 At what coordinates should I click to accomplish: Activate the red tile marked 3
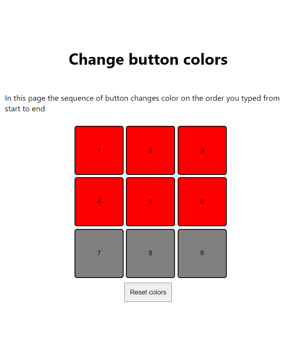coord(202,150)
